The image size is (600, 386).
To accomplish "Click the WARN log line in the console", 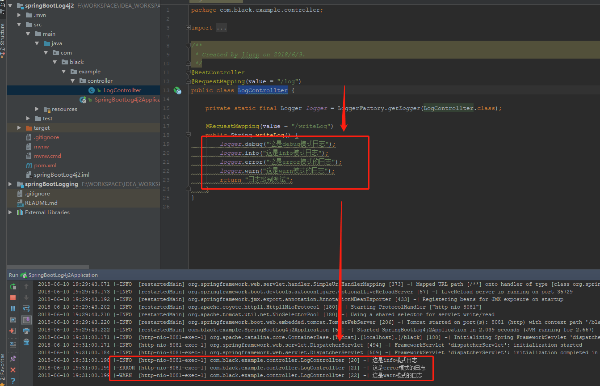I will pyautogui.click(x=230, y=376).
